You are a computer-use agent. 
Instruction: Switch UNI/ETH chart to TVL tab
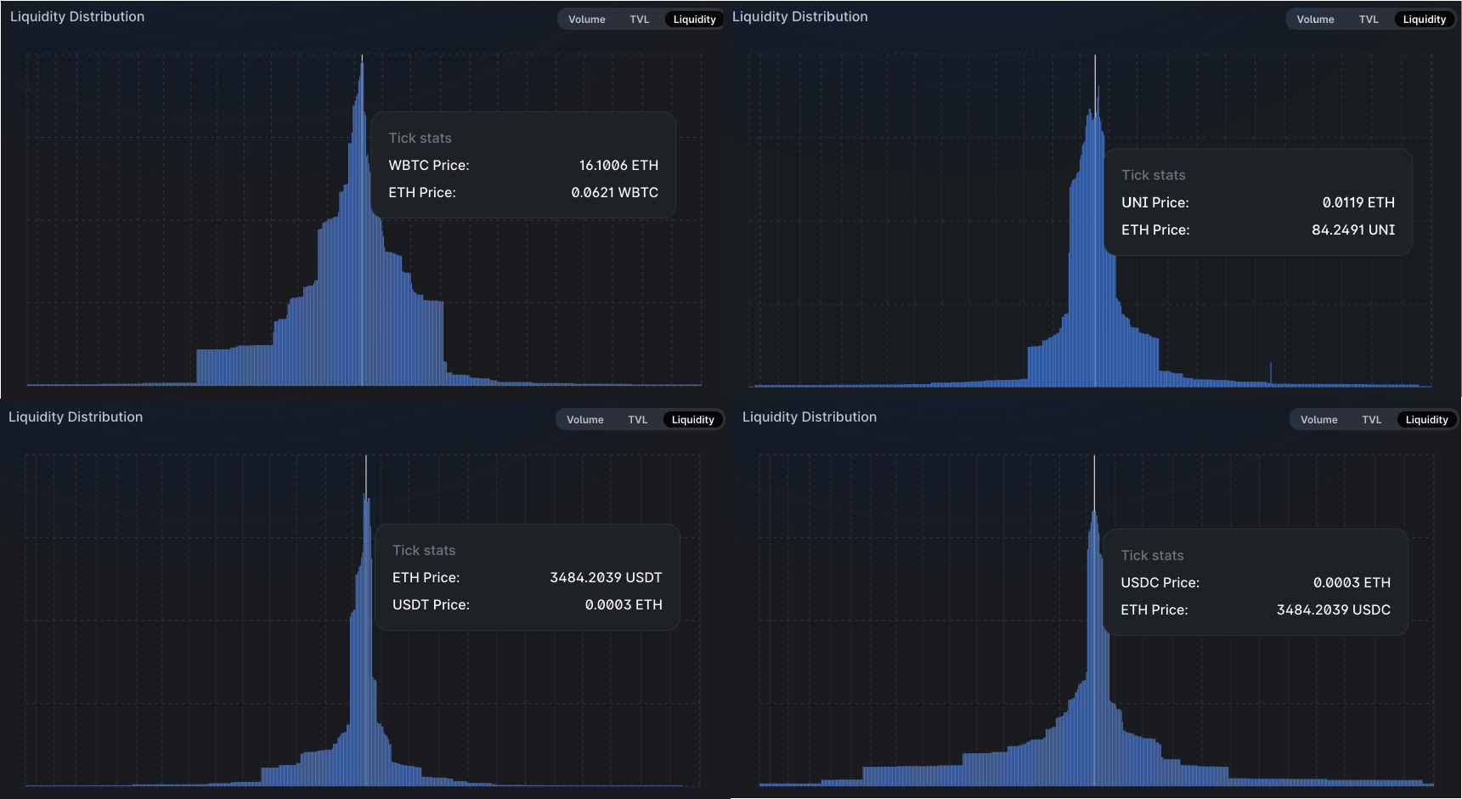1368,20
